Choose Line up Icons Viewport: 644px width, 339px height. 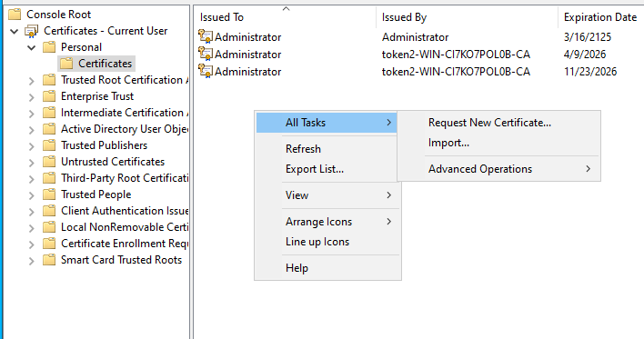point(327,242)
